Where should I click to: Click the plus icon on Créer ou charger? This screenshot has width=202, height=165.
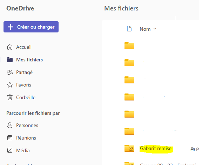[11, 27]
